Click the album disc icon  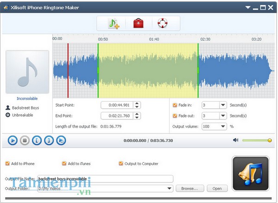coord(8,115)
